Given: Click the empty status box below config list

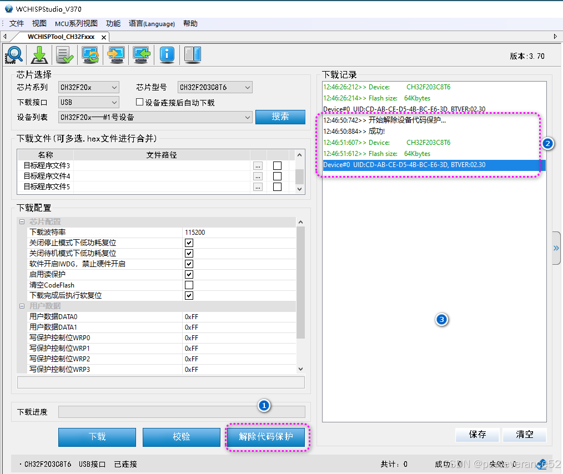Looking at the screenshot, I should [x=161, y=382].
